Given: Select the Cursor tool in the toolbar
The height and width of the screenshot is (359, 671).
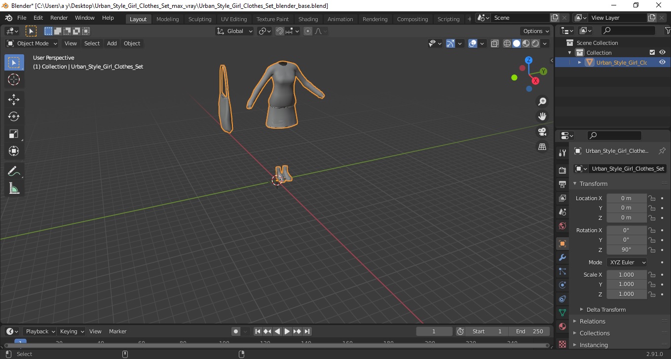Looking at the screenshot, I should [x=14, y=79].
